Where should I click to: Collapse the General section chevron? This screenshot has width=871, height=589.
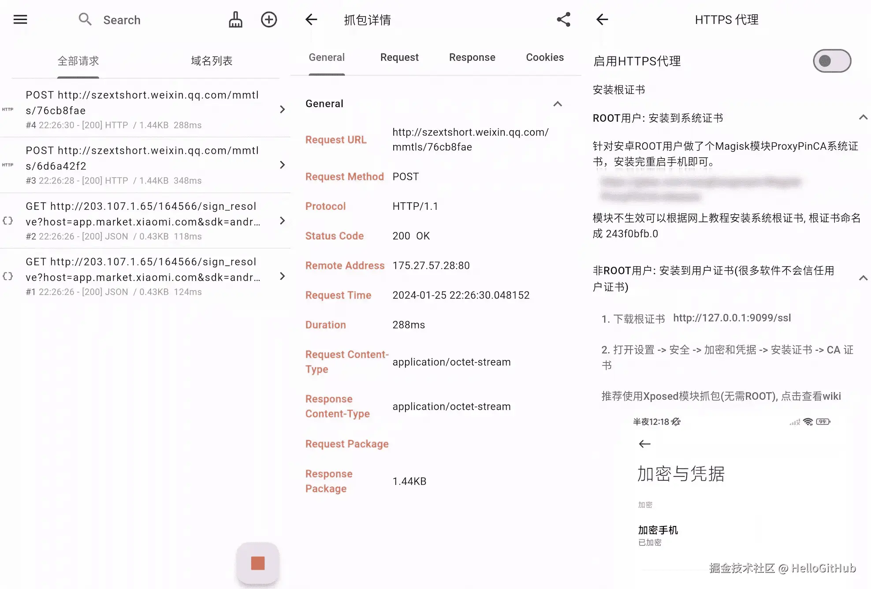[x=558, y=104]
